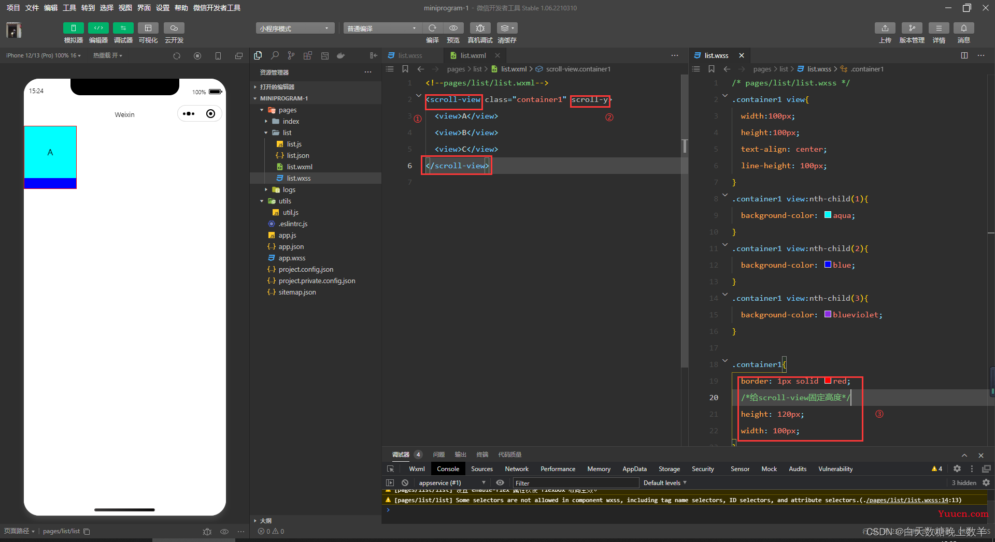The image size is (995, 542).
Task: Open the hot reload (热重载) dropdown
Action: click(x=108, y=55)
